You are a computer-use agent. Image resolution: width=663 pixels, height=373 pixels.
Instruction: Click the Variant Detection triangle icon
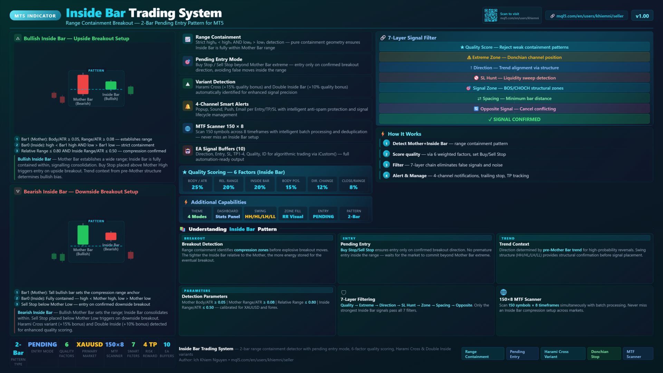point(188,84)
